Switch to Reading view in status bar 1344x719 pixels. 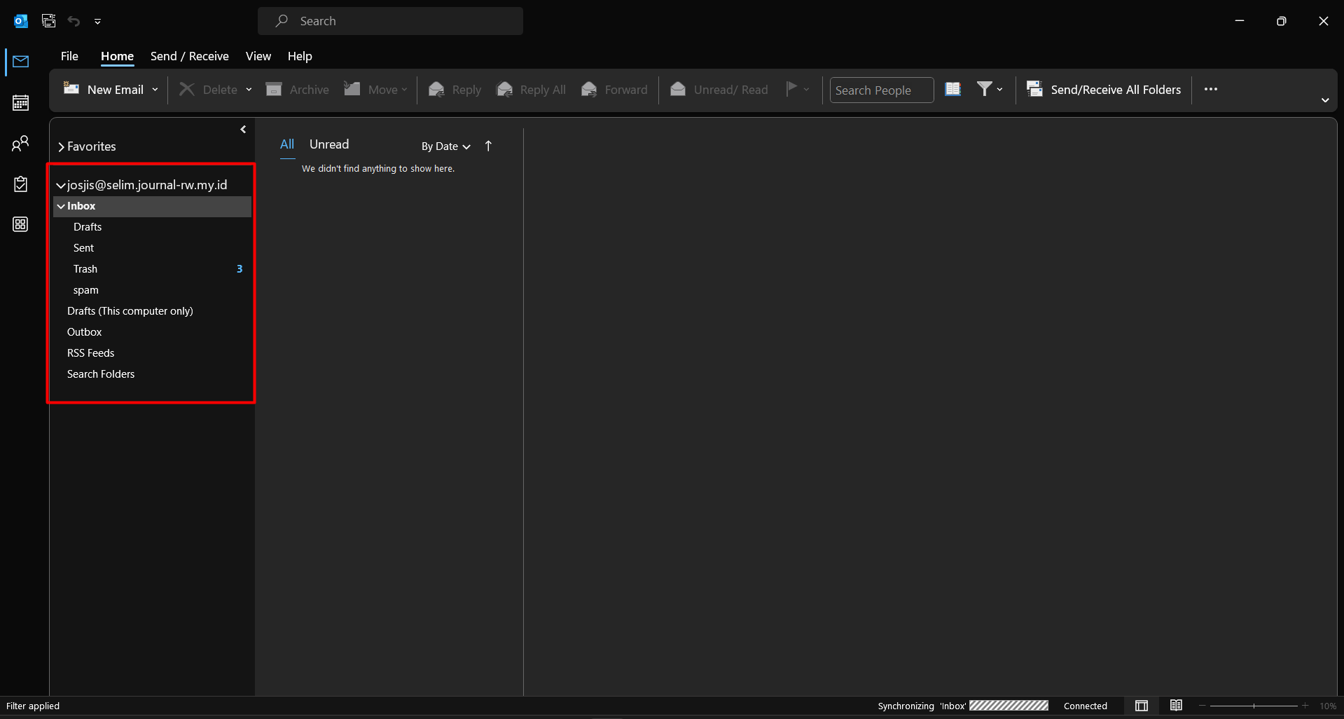1176,706
